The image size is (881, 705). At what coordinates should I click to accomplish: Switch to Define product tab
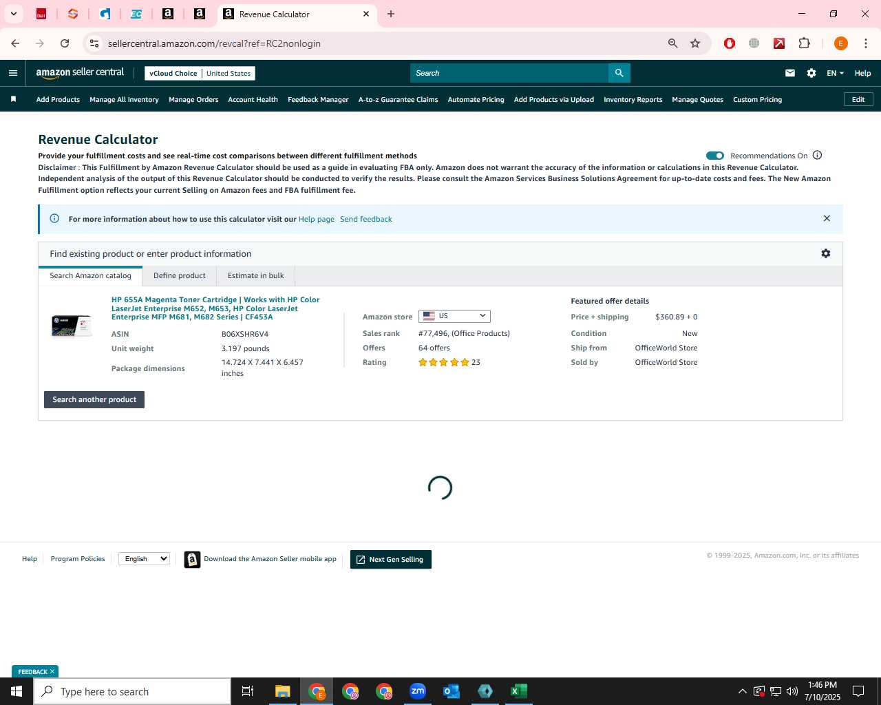click(179, 275)
